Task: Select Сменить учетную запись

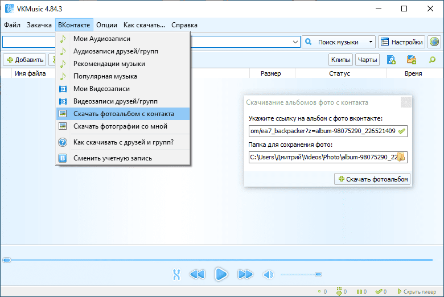Action: click(x=123, y=158)
